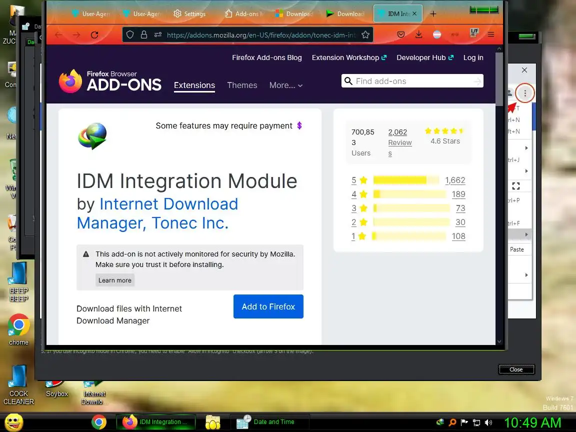Viewport: 576px width, 432px height.
Task: Switch to Download tab with Microsoft logo
Action: (x=295, y=14)
